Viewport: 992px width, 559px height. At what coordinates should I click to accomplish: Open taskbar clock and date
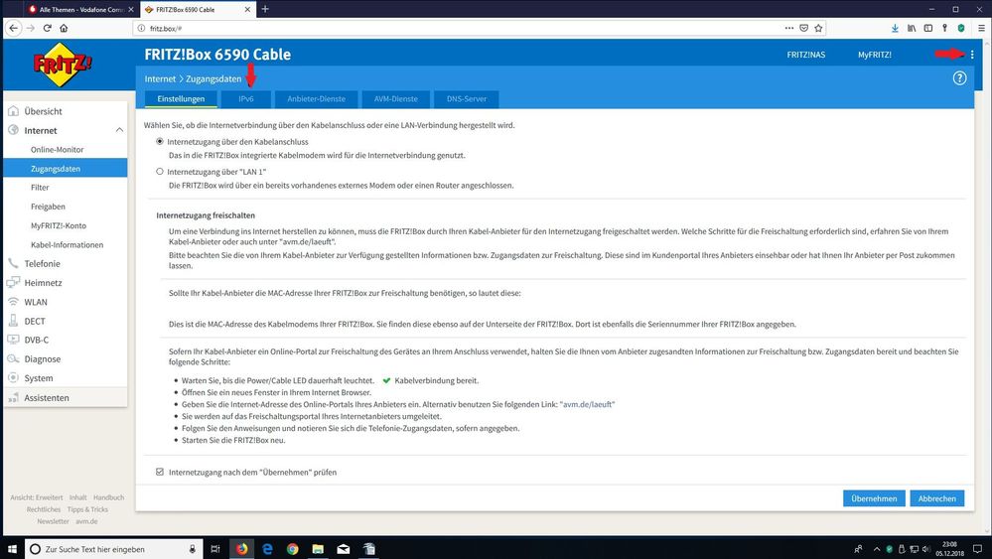[949, 549]
